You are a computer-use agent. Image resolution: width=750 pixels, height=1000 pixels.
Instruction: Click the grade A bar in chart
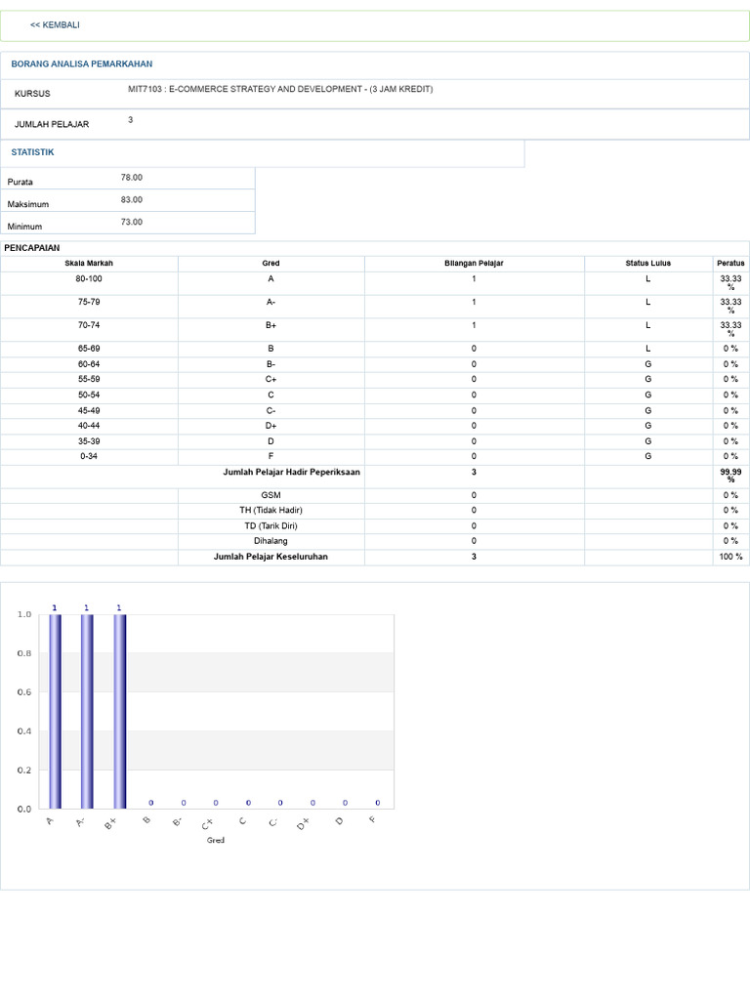pos(55,711)
